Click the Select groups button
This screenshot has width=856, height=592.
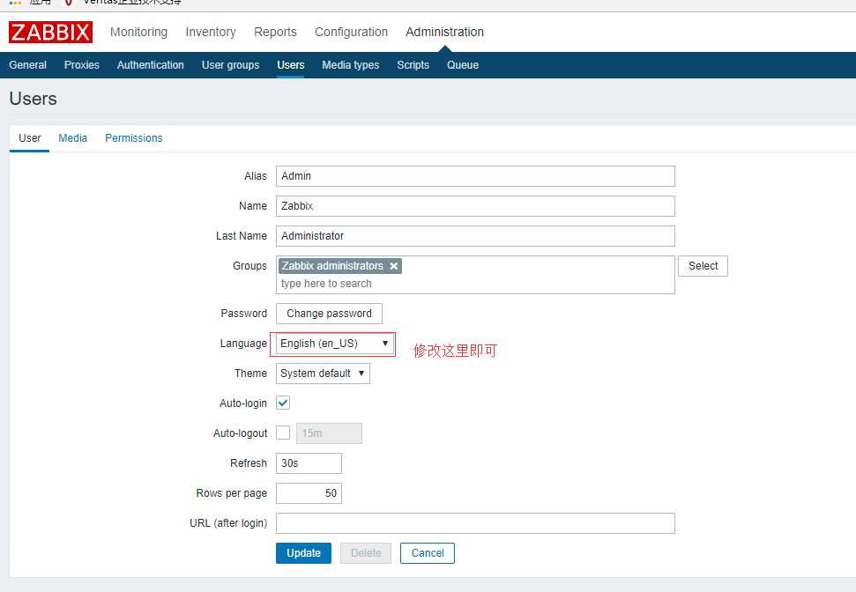point(703,266)
